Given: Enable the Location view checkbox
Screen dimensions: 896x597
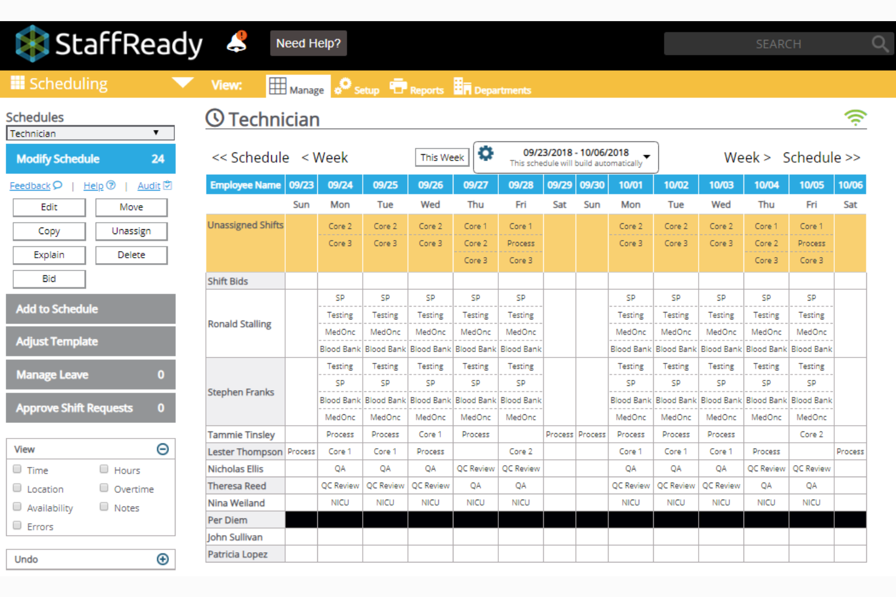Looking at the screenshot, I should click(x=18, y=488).
